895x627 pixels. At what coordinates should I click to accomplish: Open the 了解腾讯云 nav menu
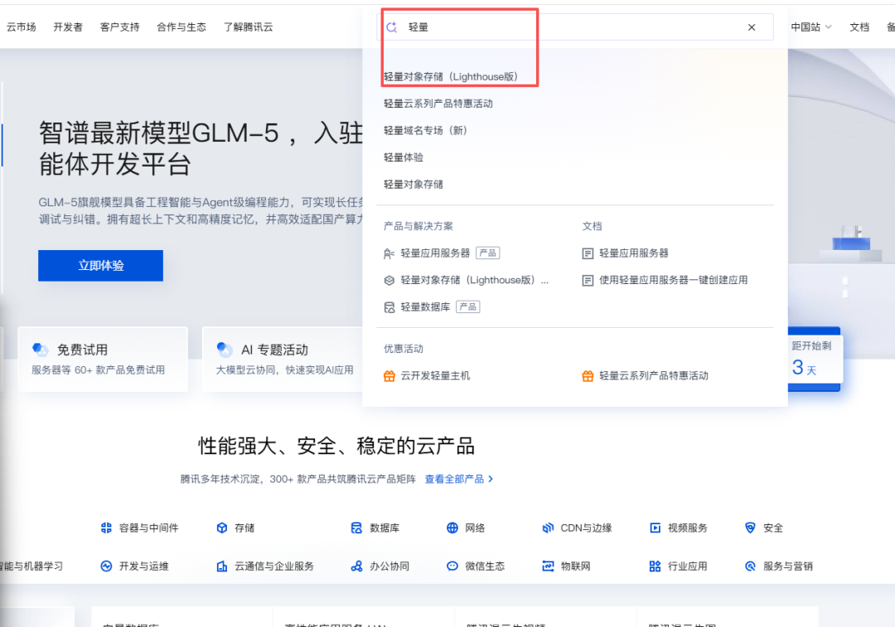coord(249,27)
